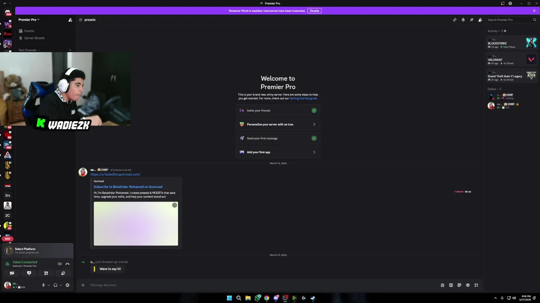Image resolution: width=540 pixels, height=303 pixels.
Task: Collapse the Text Channels category
Action: click(x=29, y=50)
